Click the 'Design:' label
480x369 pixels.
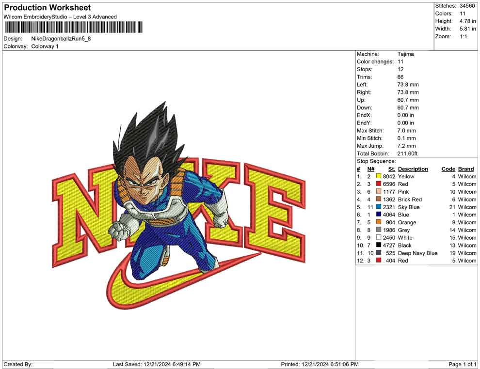(13, 39)
